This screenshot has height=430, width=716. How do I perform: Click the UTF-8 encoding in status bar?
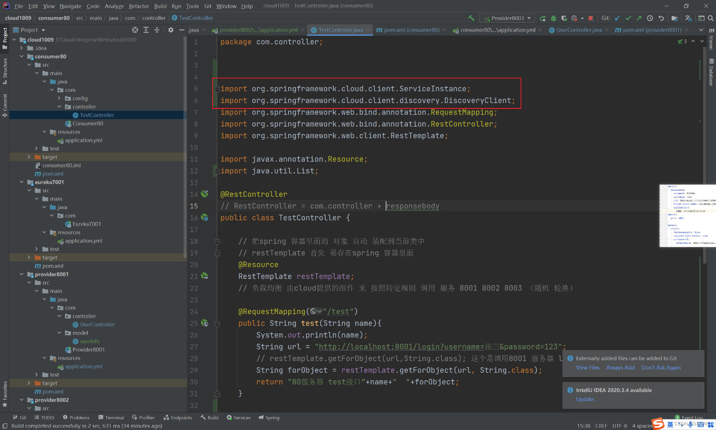coord(620,426)
